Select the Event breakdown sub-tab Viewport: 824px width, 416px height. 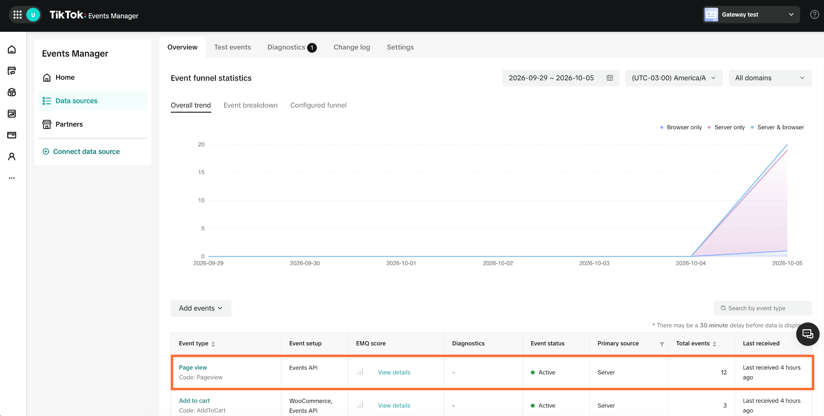coord(251,105)
